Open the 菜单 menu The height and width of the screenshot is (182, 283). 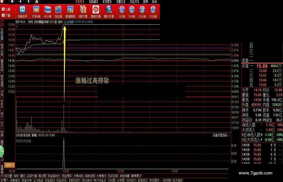pos(146,2)
